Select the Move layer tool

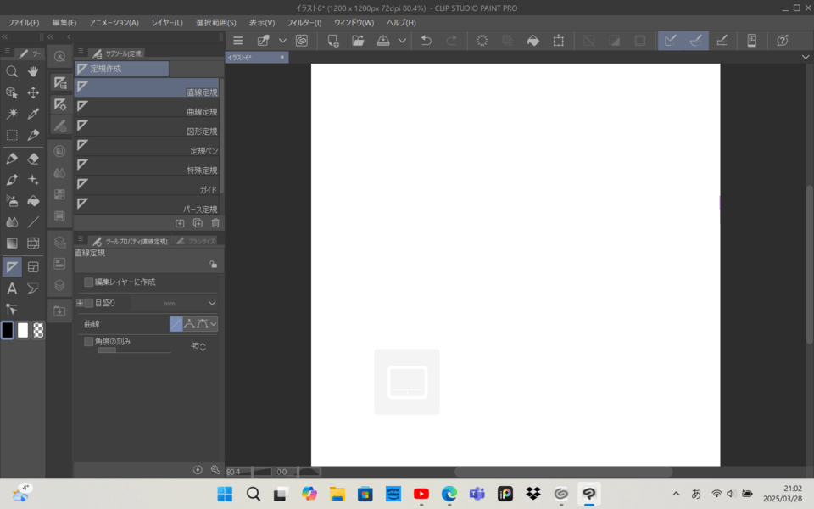[33, 92]
